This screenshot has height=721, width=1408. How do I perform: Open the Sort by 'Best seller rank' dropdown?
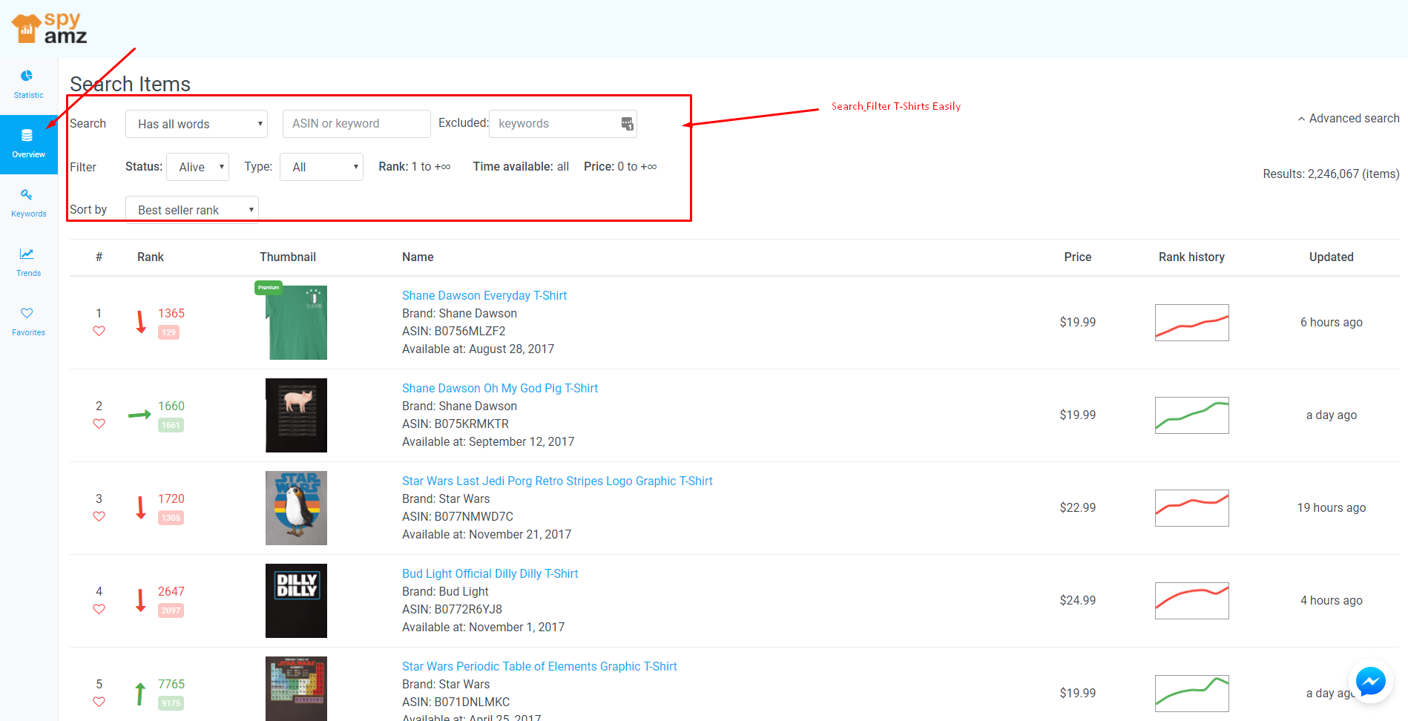(x=192, y=210)
